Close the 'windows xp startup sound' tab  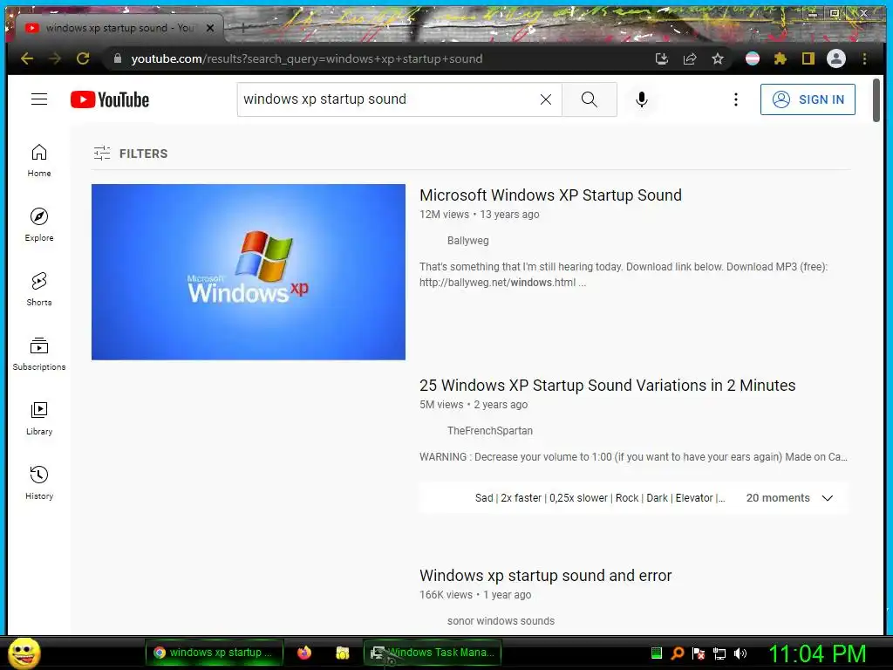coord(210,28)
